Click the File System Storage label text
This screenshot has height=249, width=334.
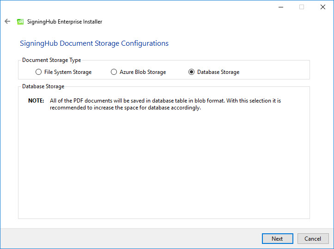pyautogui.click(x=68, y=72)
